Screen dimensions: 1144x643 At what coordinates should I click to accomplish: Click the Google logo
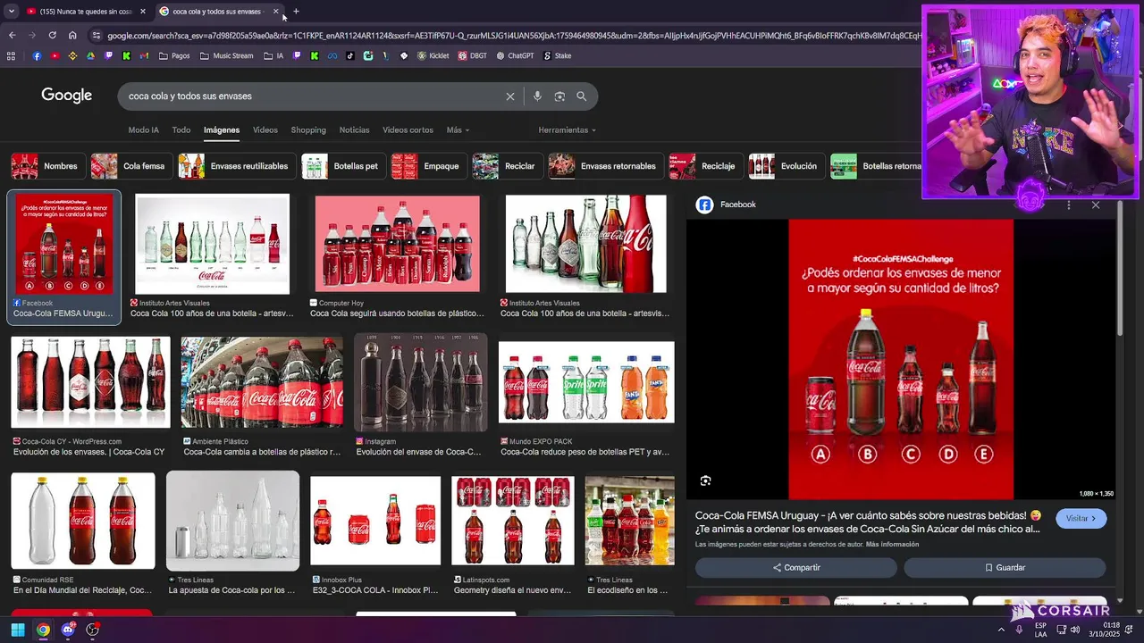click(66, 96)
